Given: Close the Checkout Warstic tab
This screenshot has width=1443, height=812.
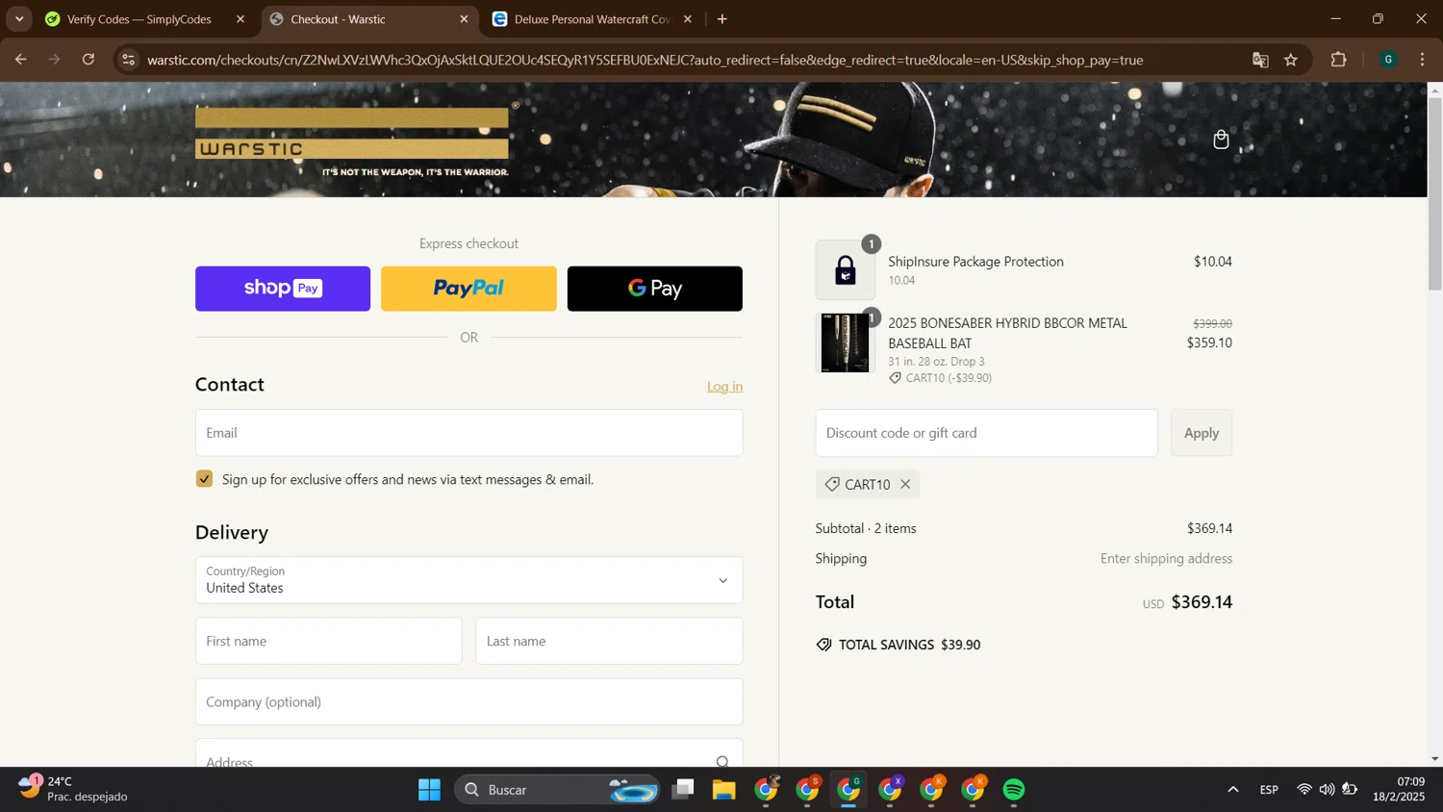Looking at the screenshot, I should (x=464, y=19).
